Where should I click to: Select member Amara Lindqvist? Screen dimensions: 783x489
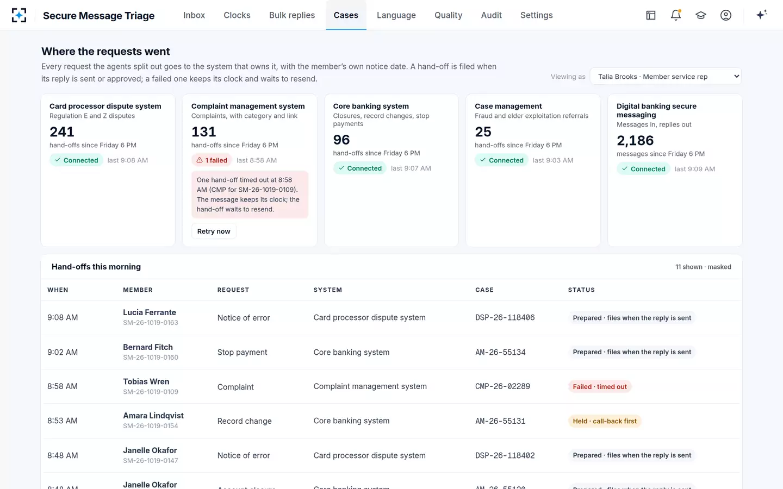click(153, 416)
